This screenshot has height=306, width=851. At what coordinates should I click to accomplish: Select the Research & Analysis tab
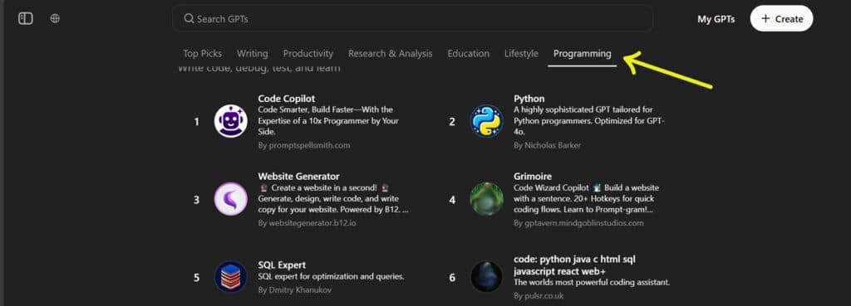[x=391, y=54]
